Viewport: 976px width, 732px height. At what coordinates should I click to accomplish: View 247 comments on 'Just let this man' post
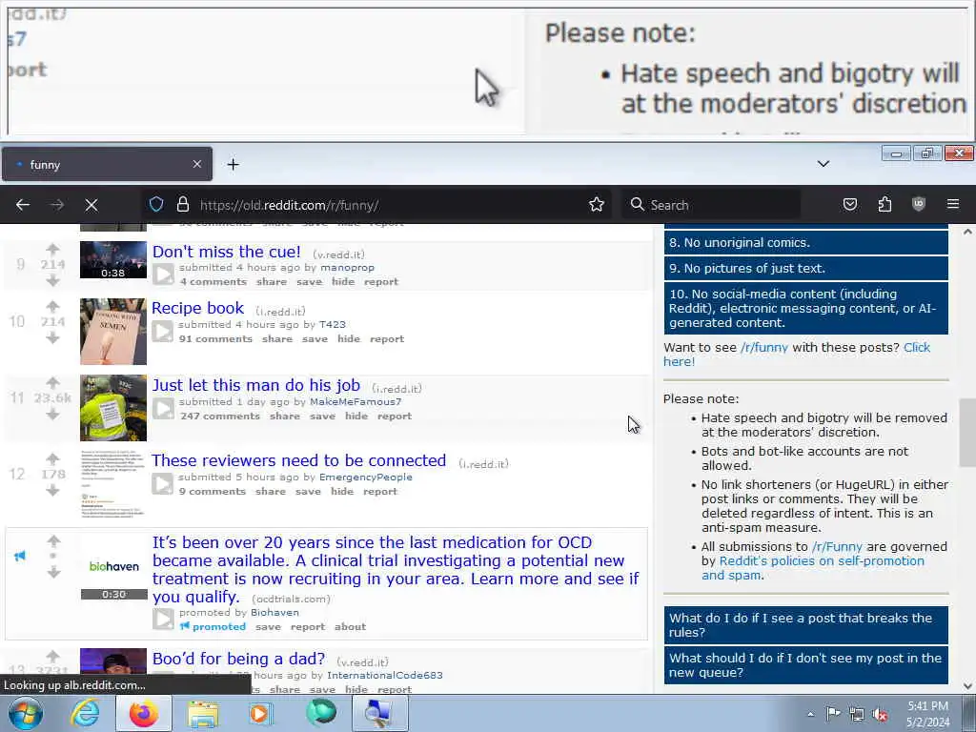(220, 416)
